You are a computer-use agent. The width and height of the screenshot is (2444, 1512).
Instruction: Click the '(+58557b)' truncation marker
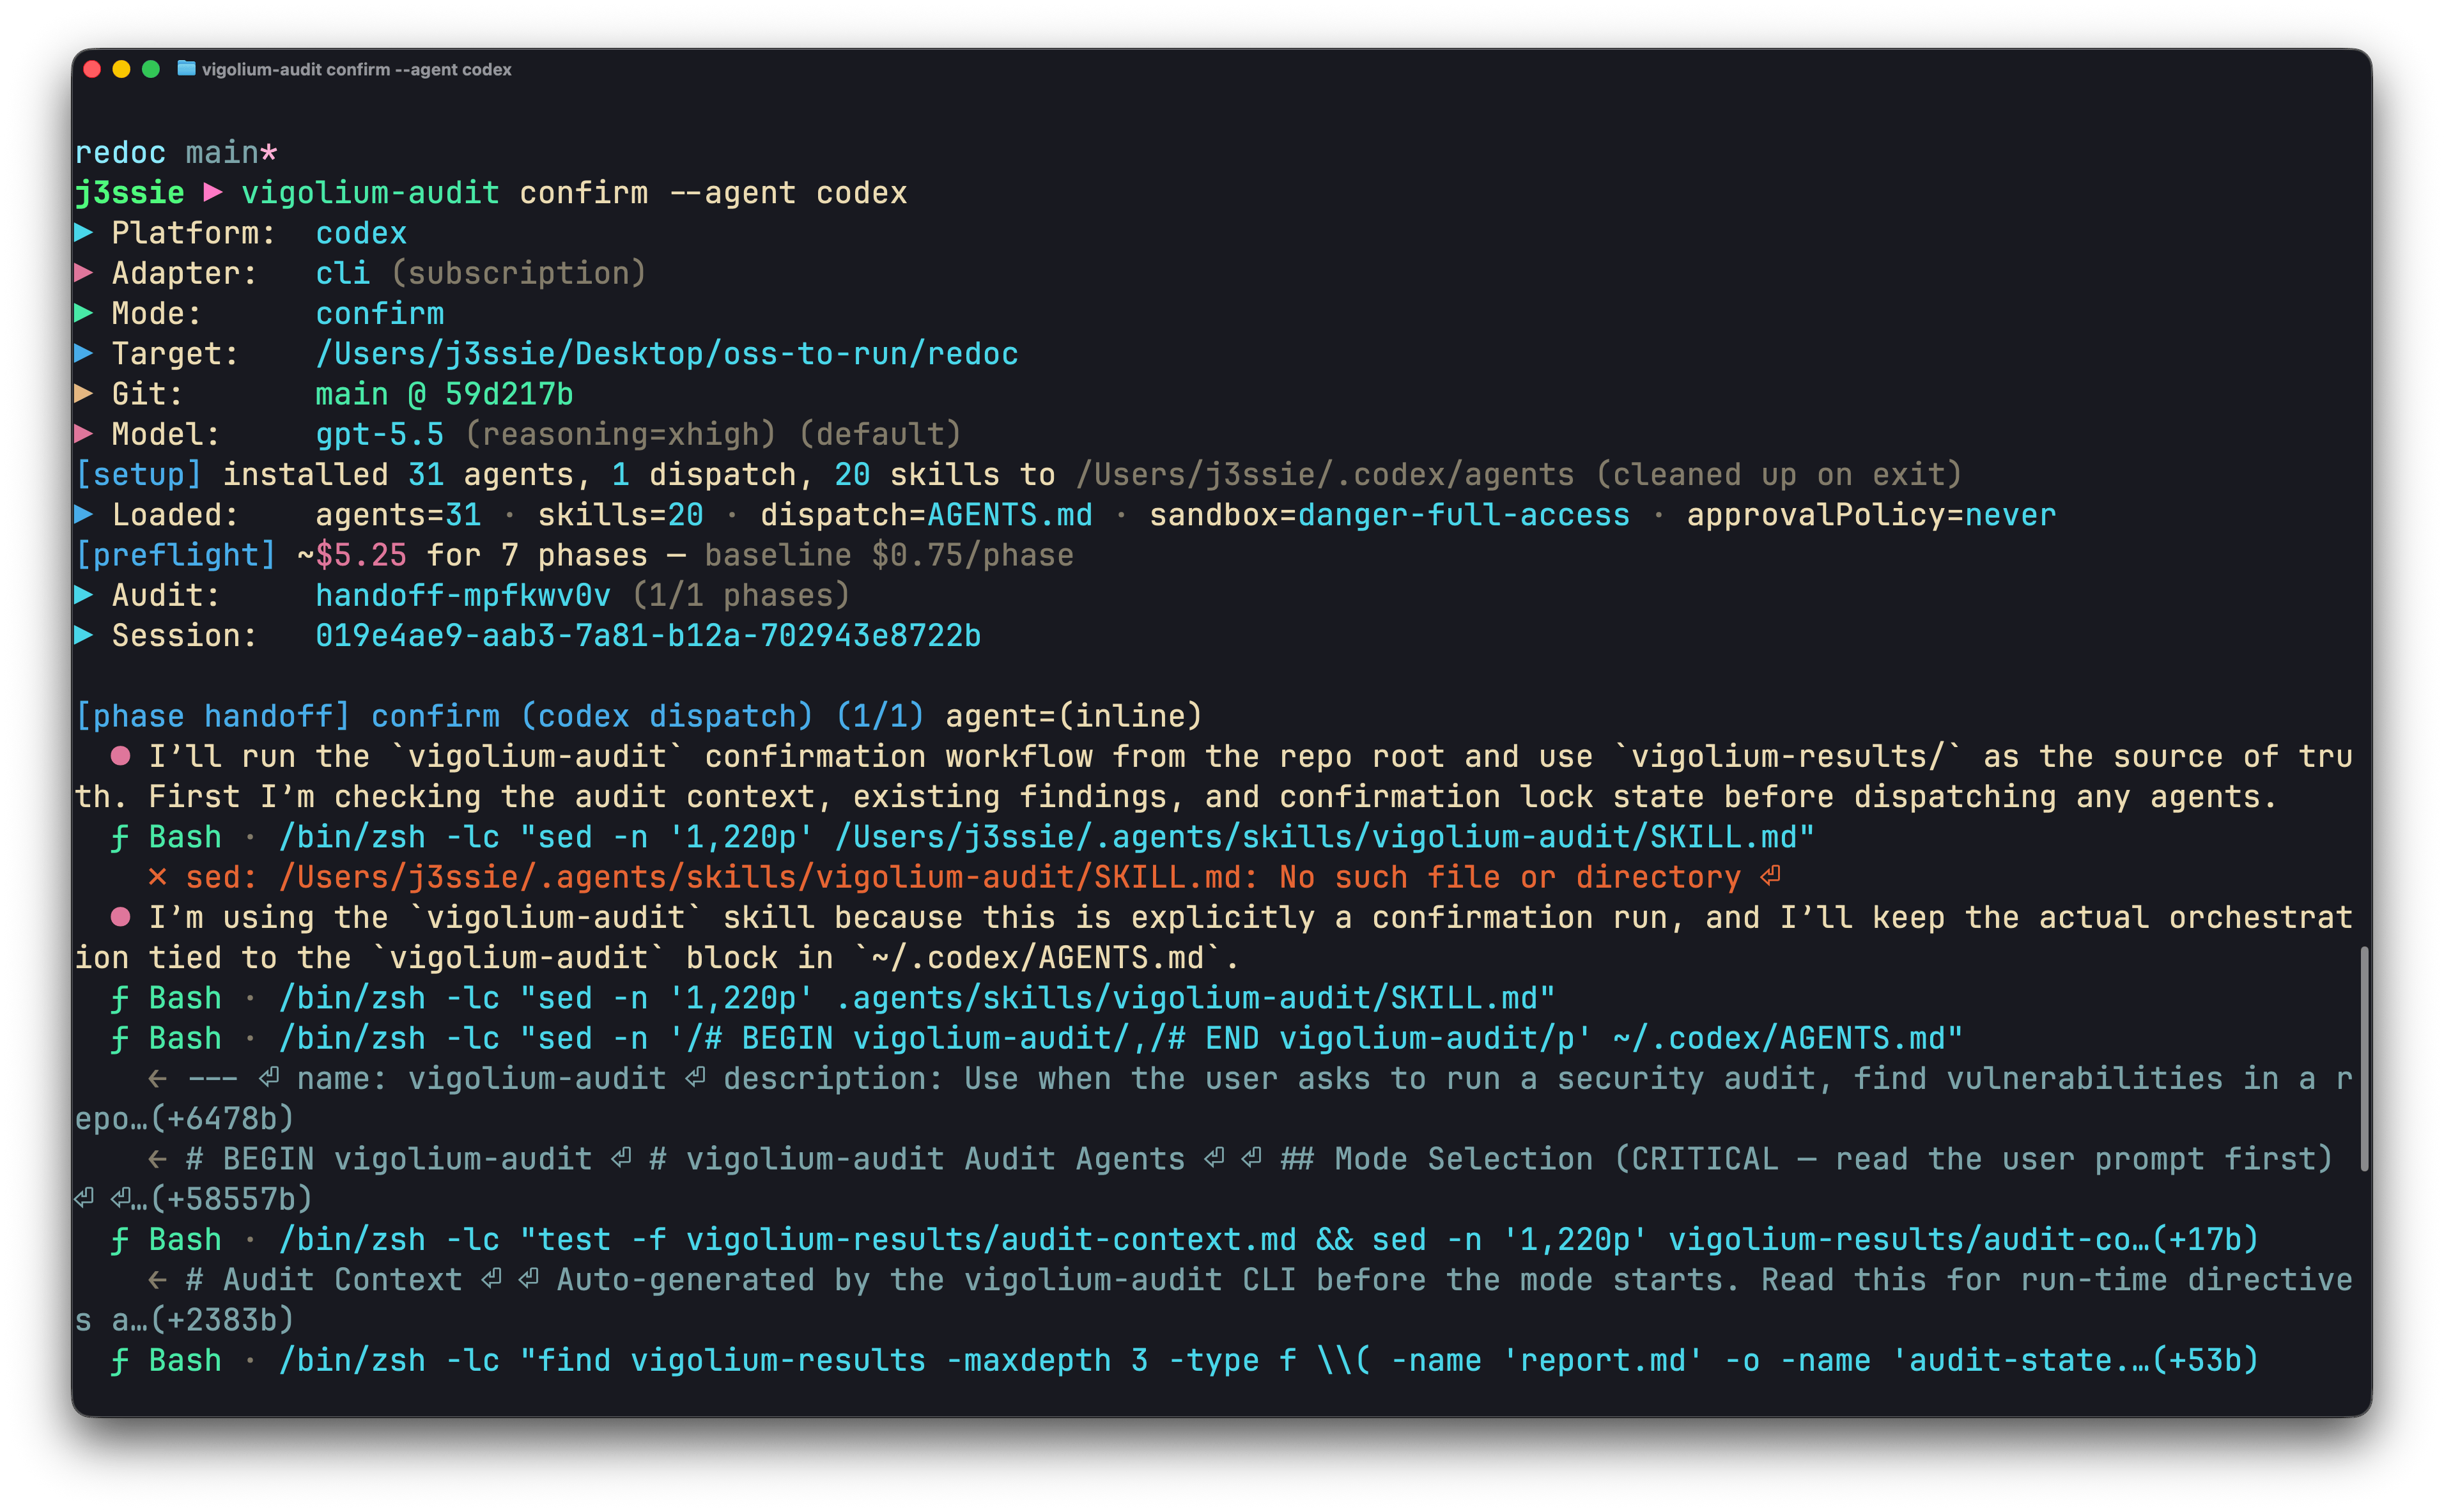point(231,1199)
